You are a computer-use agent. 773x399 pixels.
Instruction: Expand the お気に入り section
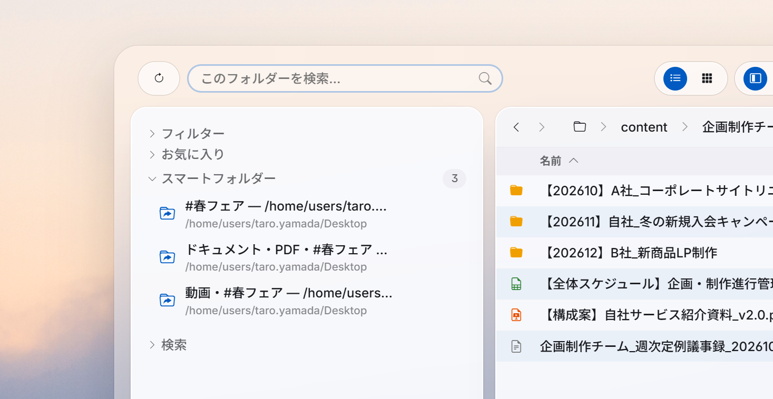pyautogui.click(x=187, y=154)
